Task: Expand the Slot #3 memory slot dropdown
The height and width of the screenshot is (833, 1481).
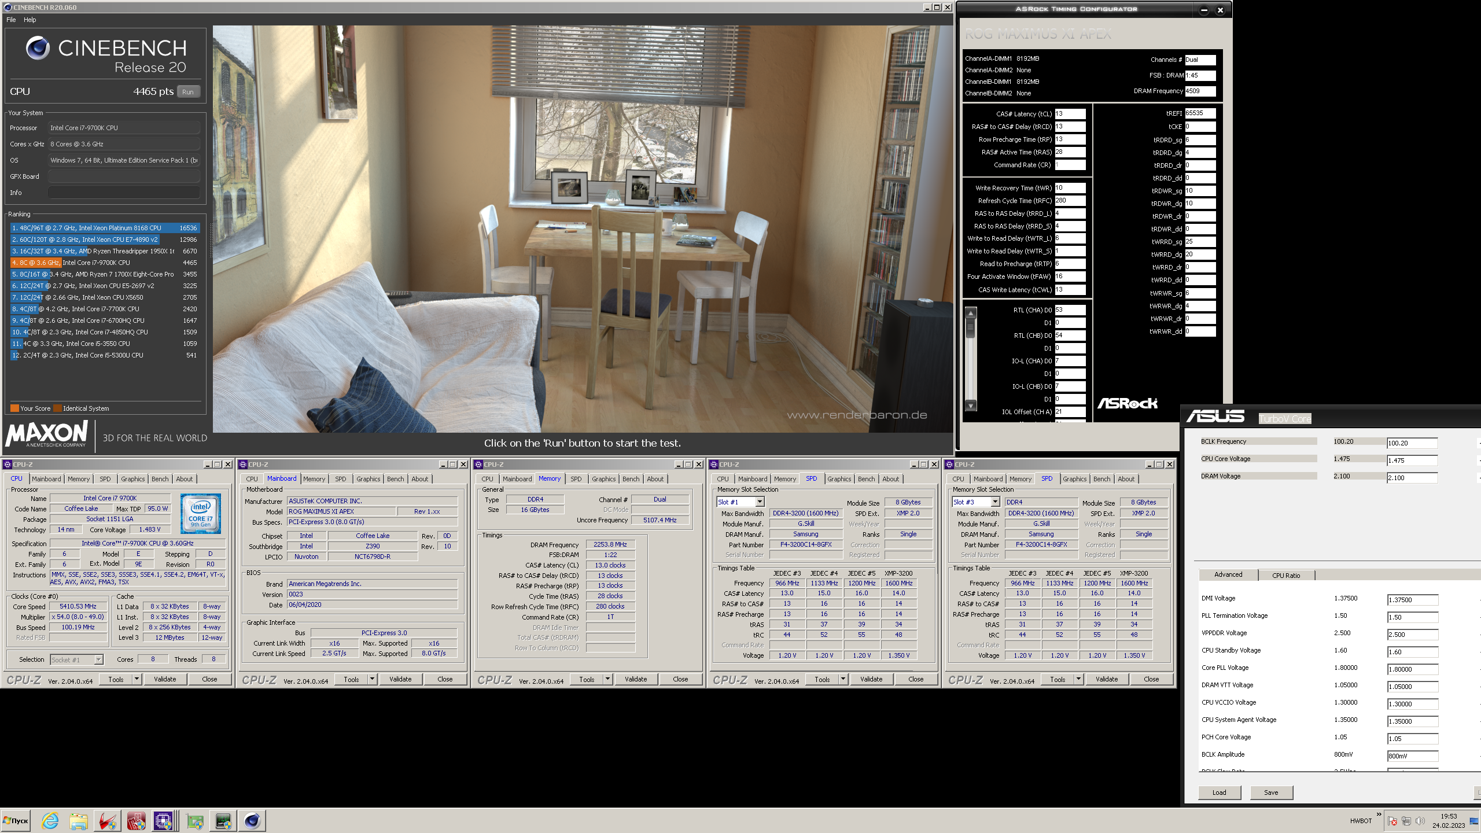Action: pyautogui.click(x=995, y=502)
